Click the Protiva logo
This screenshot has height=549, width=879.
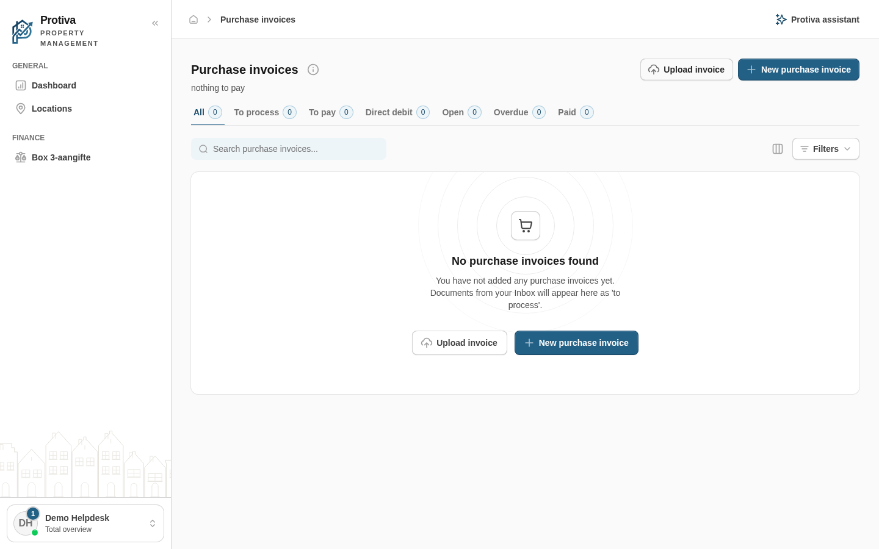[x=23, y=32]
